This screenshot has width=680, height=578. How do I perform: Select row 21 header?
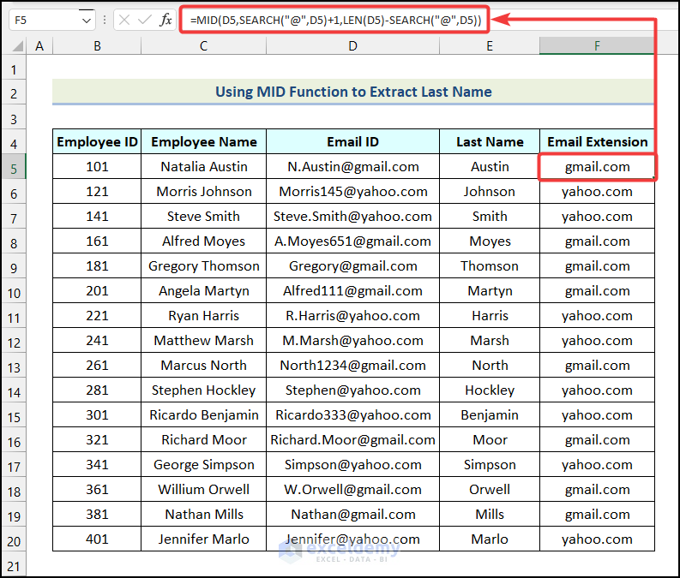click(x=14, y=563)
